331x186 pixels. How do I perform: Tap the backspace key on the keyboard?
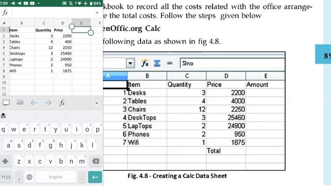(x=96, y=161)
